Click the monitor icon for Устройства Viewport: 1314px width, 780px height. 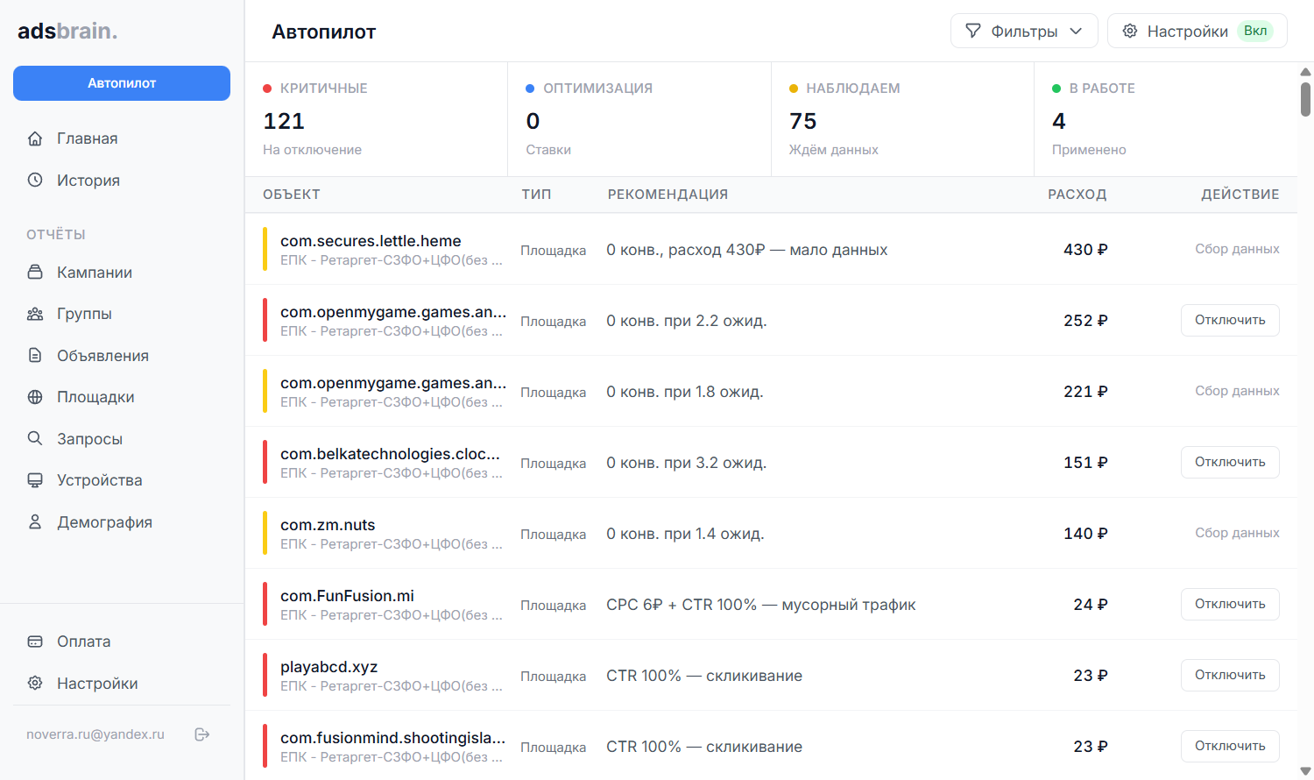(x=35, y=480)
